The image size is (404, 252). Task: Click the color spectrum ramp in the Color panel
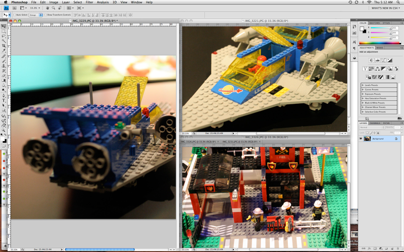[380, 43]
